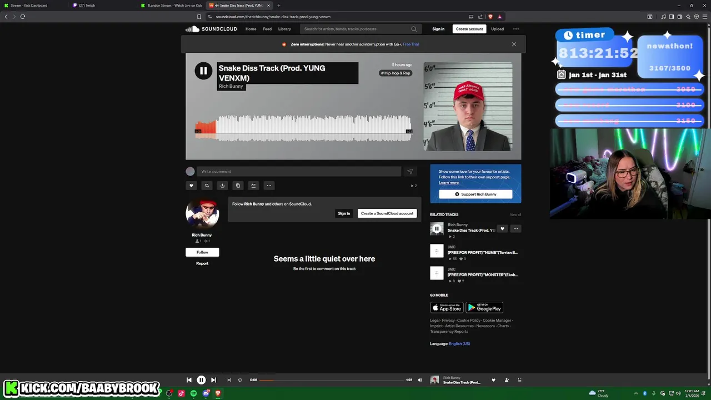Mute the volume in player bar
The height and width of the screenshot is (400, 711).
[420, 380]
